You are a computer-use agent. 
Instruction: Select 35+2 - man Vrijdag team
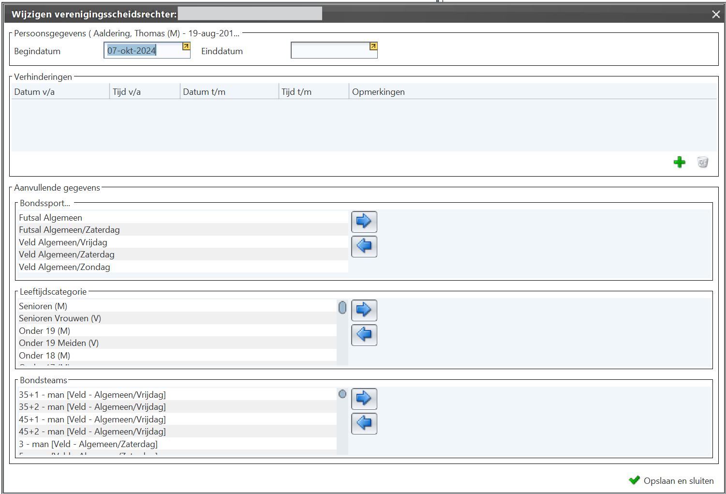click(177, 407)
